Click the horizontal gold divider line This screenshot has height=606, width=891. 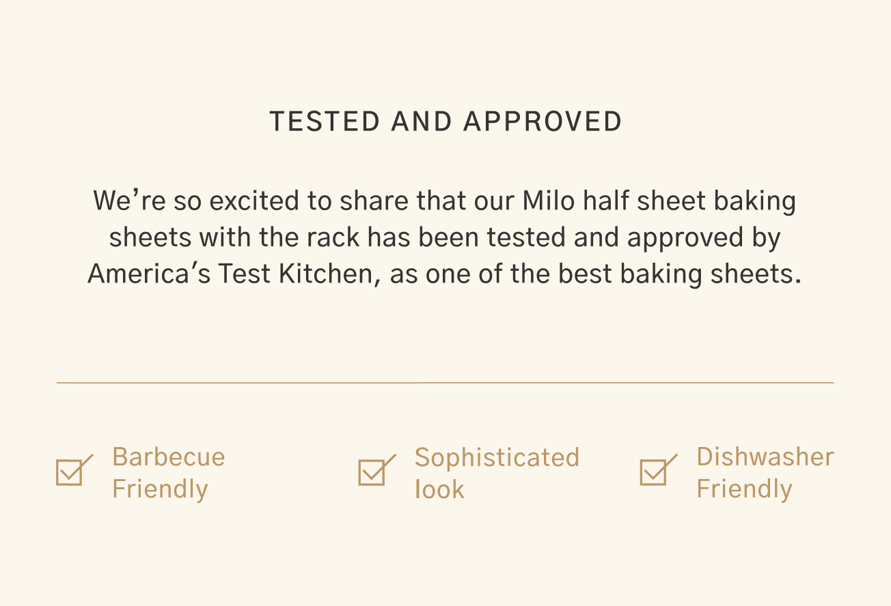tap(445, 383)
